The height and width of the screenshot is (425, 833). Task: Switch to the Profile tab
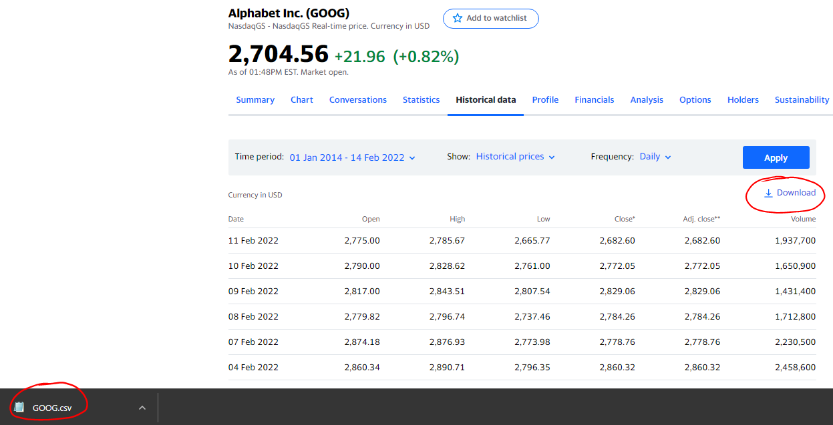point(545,100)
